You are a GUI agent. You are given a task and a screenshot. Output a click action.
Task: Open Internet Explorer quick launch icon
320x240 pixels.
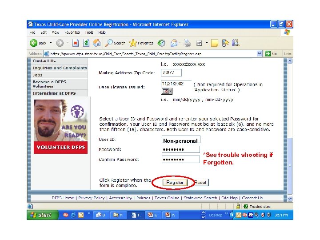point(73,215)
